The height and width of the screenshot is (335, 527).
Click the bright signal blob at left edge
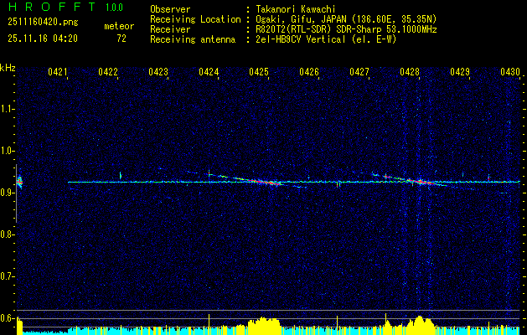[x=18, y=181]
